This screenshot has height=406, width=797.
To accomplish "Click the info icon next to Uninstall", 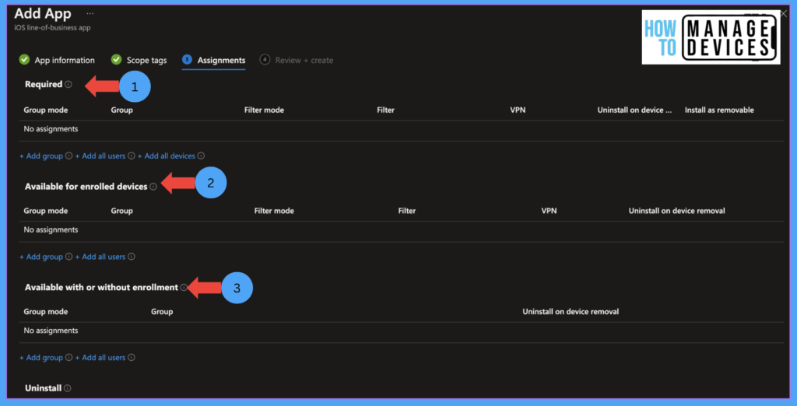I will click(68, 388).
